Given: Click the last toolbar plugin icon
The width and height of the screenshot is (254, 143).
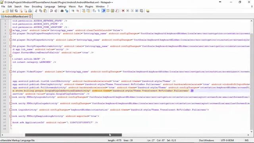Looking at the screenshot, I should 148,11.
